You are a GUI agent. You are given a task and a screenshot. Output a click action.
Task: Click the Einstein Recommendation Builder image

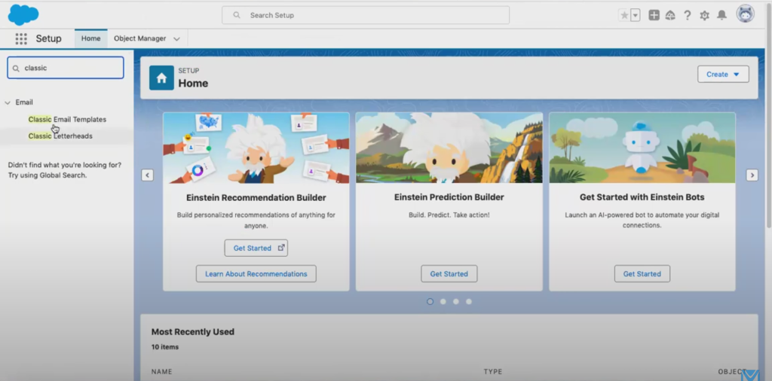256,148
